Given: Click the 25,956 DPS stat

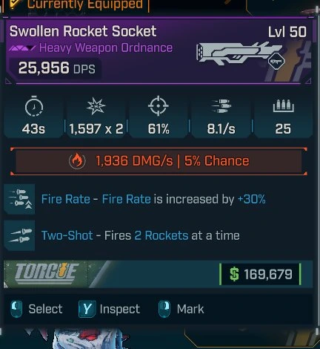Looking at the screenshot, I should click(x=57, y=68).
